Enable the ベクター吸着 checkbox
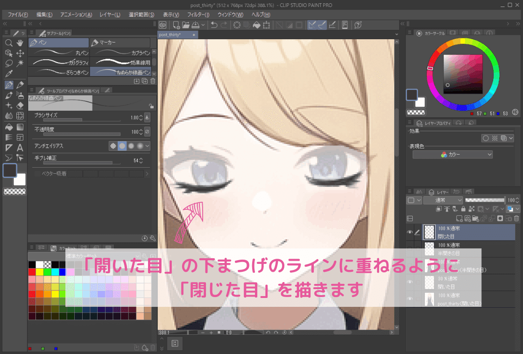 coord(37,173)
